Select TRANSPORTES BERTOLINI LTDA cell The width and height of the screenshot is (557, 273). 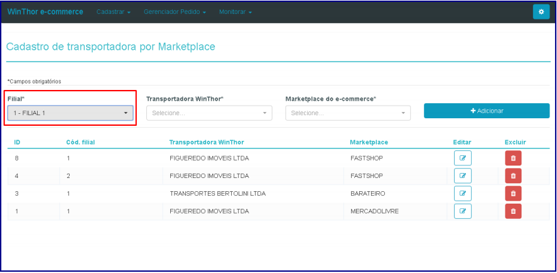(218, 194)
